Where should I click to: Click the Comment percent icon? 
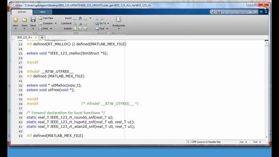click(75, 23)
